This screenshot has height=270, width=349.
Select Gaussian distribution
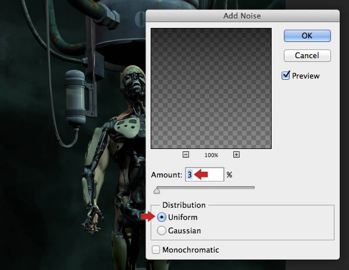161,230
